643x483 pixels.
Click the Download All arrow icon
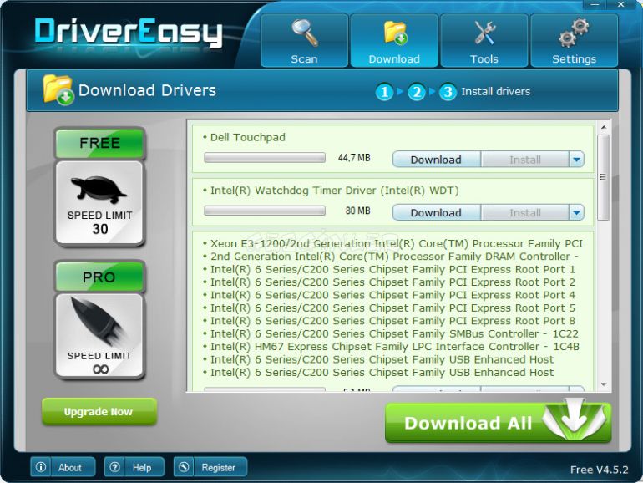click(x=574, y=419)
